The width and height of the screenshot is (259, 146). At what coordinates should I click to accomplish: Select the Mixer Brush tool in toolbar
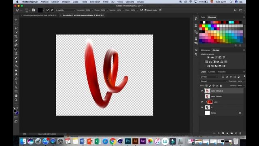pyautogui.click(x=16, y=49)
